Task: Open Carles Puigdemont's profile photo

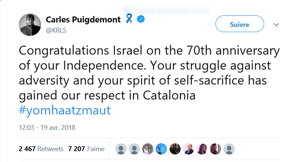Action: coord(30,25)
